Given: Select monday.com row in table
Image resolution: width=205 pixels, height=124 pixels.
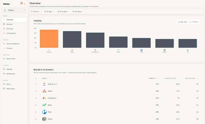Looking at the screenshot, I should point(117,98).
